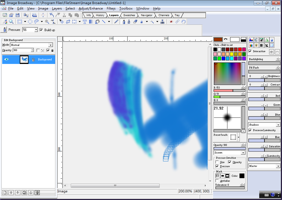
Task: Click the Undo arrow icon
Action: [x=52, y=15]
